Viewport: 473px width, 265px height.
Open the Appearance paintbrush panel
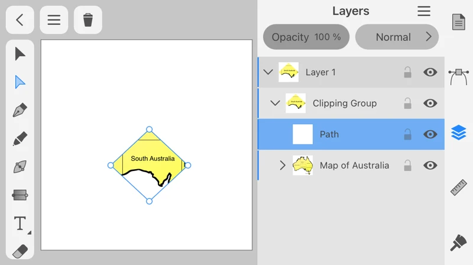point(459,242)
